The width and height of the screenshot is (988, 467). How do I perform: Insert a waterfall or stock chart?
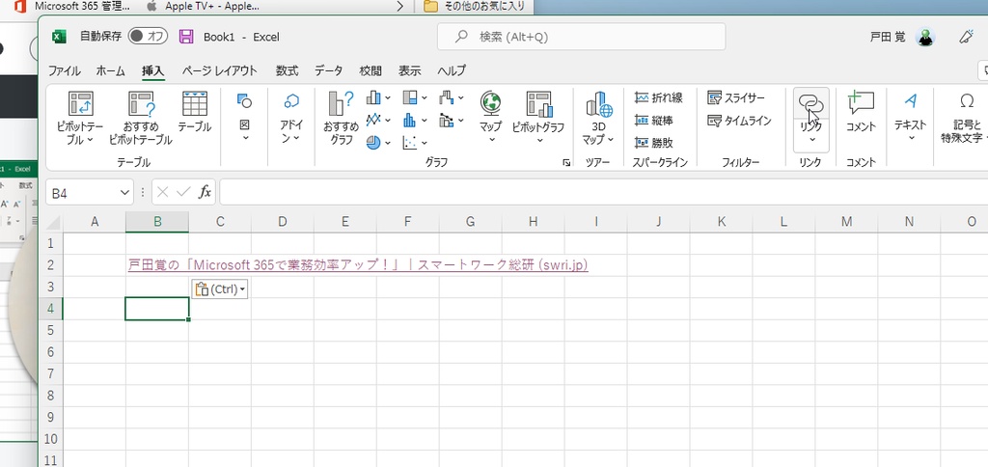pos(447,97)
